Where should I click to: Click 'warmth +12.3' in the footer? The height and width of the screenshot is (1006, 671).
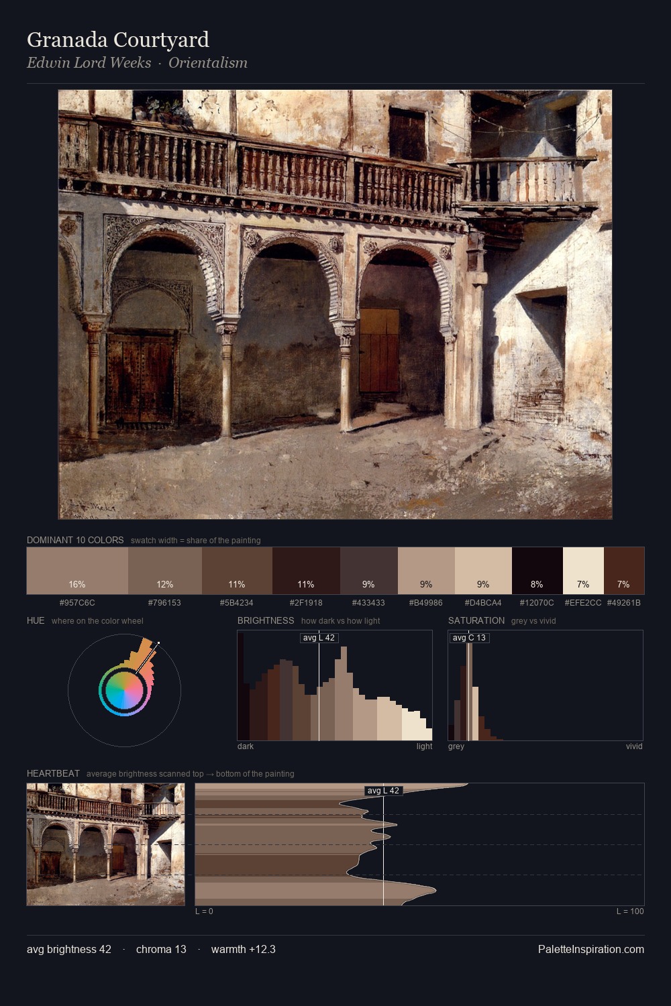(244, 949)
